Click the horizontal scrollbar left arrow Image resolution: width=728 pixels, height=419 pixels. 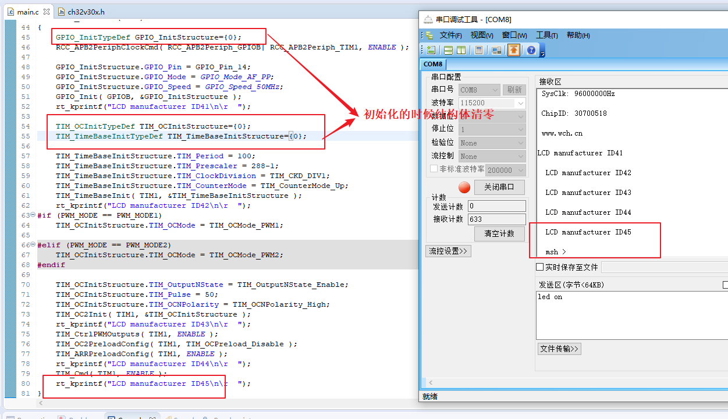(x=429, y=383)
